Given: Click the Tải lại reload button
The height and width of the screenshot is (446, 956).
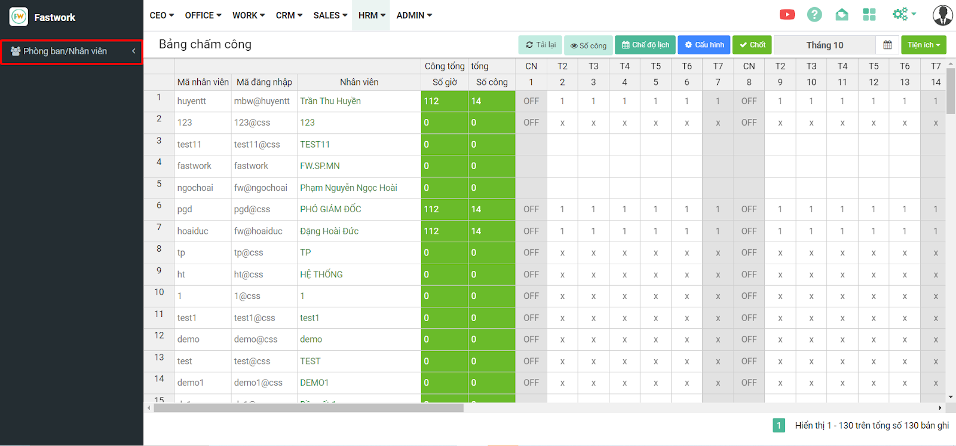Looking at the screenshot, I should pos(541,45).
